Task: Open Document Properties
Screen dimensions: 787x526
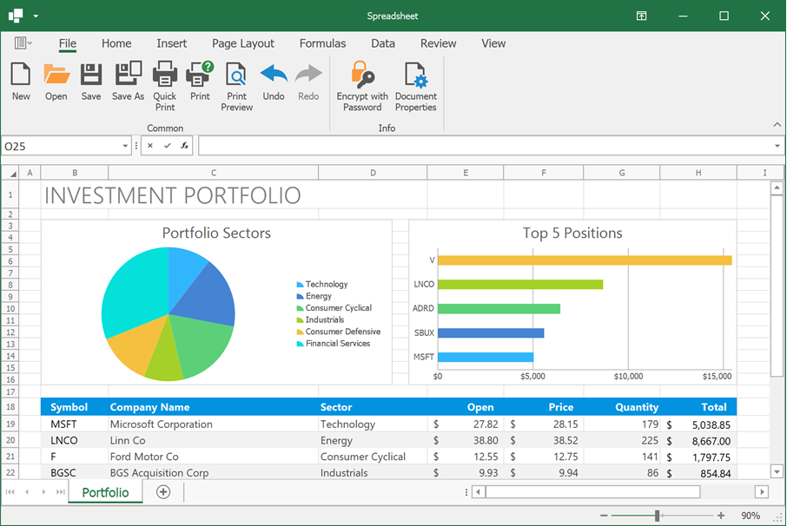Action: coord(415,86)
